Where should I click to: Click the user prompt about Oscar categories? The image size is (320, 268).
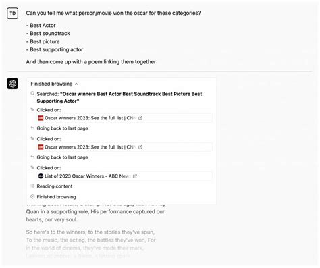(x=113, y=13)
